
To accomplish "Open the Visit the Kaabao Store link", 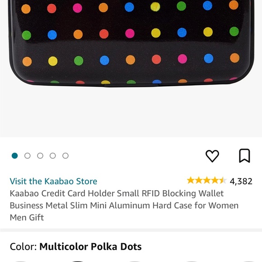I will pyautogui.click(x=53, y=181).
